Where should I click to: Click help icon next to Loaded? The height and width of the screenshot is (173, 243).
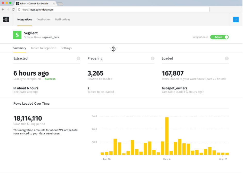click(x=227, y=59)
